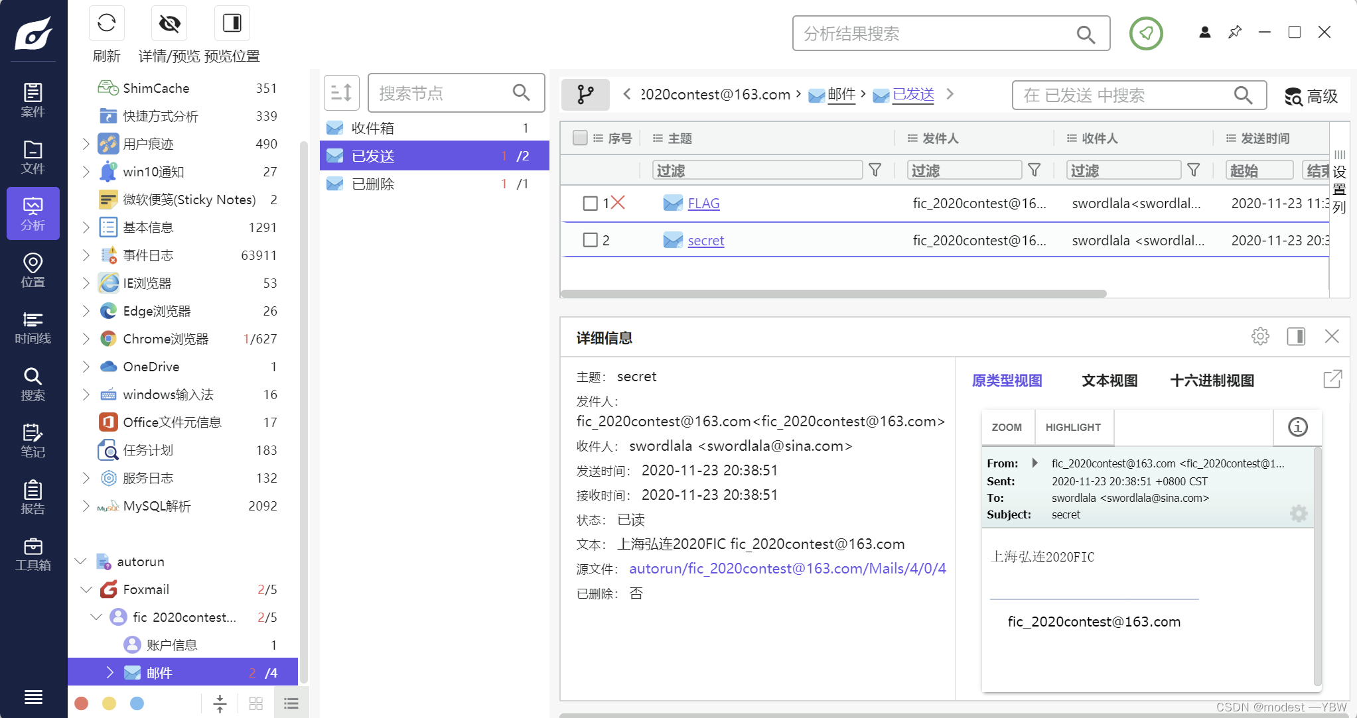The height and width of the screenshot is (718, 1357).
Task: Click the preview position (预览位置) icon
Action: click(x=232, y=24)
